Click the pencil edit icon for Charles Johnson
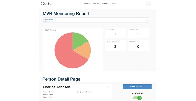Screen dimensions: 196x101 [x=107, y=87]
